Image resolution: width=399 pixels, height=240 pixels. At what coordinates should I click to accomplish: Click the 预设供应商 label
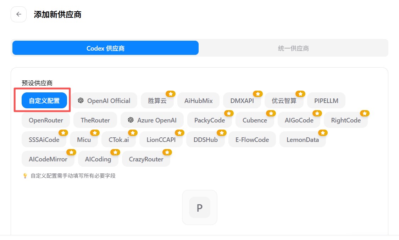(x=37, y=83)
